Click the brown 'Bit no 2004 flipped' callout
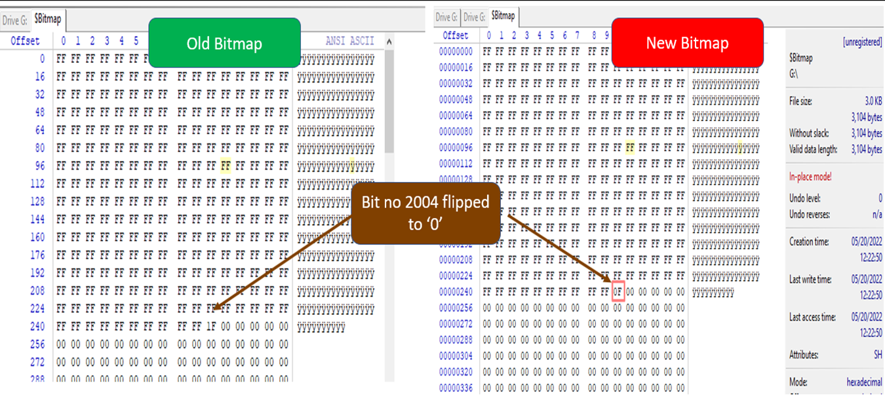Viewport: 885px width, 398px height. 425,213
